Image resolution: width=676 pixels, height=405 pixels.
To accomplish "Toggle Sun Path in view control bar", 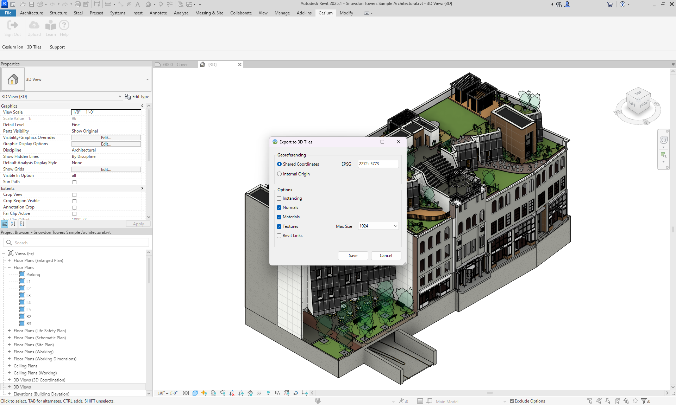I will click(x=204, y=393).
